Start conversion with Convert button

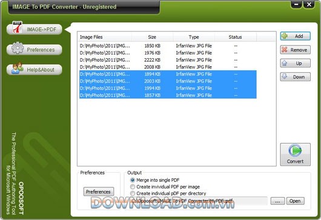pos(295,155)
